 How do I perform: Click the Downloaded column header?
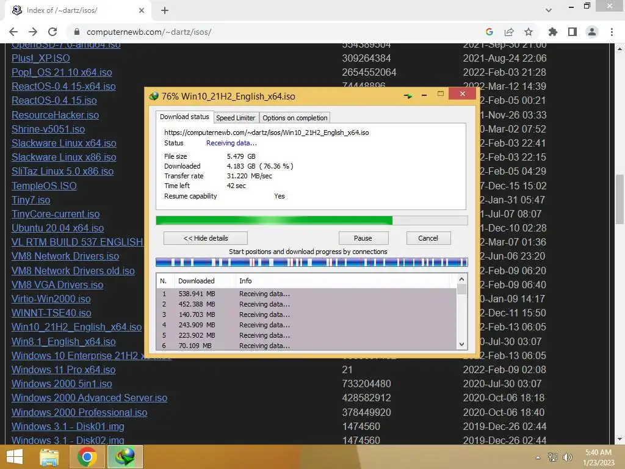(205, 281)
